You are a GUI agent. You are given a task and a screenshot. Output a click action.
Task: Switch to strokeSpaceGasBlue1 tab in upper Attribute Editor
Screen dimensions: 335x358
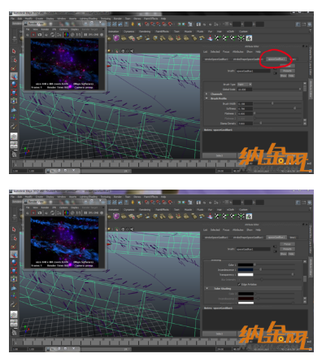pos(216,59)
